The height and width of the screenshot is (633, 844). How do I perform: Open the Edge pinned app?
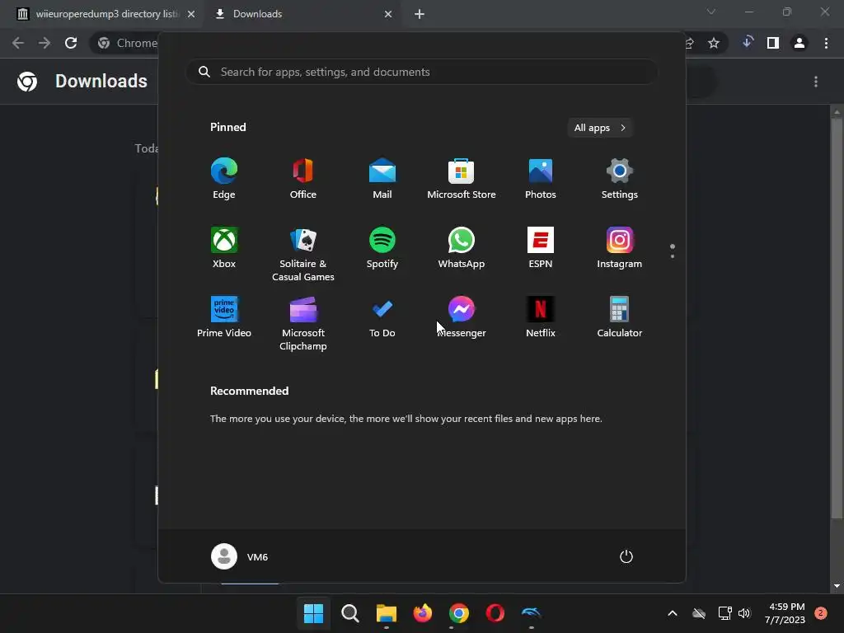click(x=224, y=178)
